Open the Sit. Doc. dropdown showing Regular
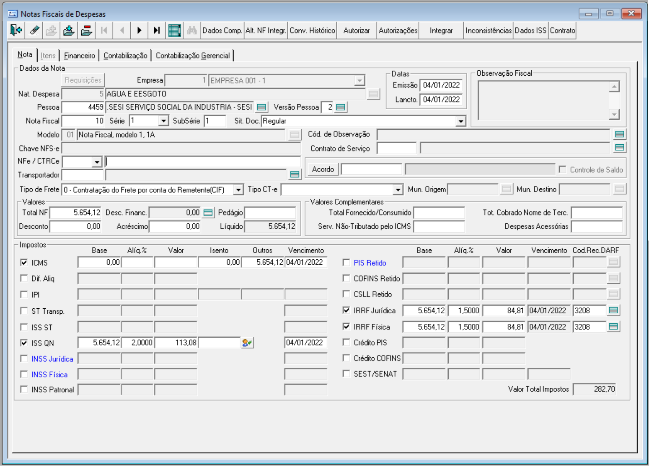Screen dimensions: 649x466 [460, 121]
